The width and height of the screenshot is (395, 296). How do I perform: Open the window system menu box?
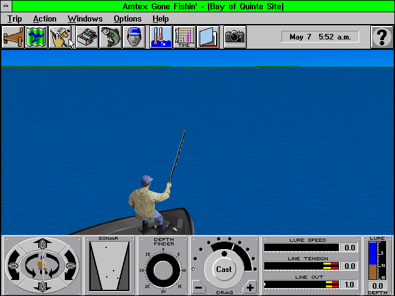point(6,6)
